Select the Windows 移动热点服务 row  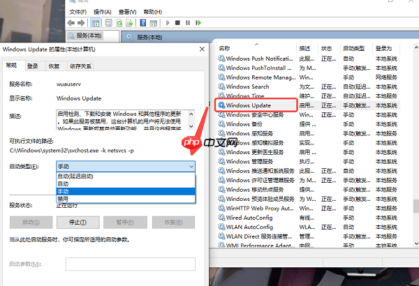307,189
